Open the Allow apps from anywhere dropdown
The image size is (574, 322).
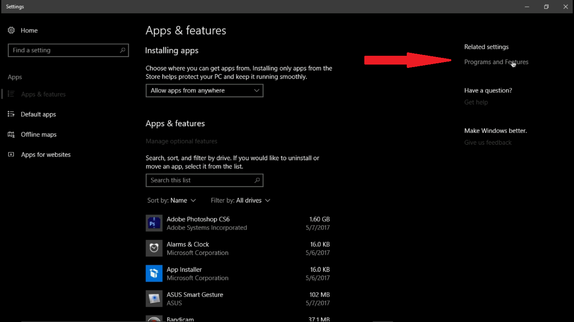click(x=205, y=91)
